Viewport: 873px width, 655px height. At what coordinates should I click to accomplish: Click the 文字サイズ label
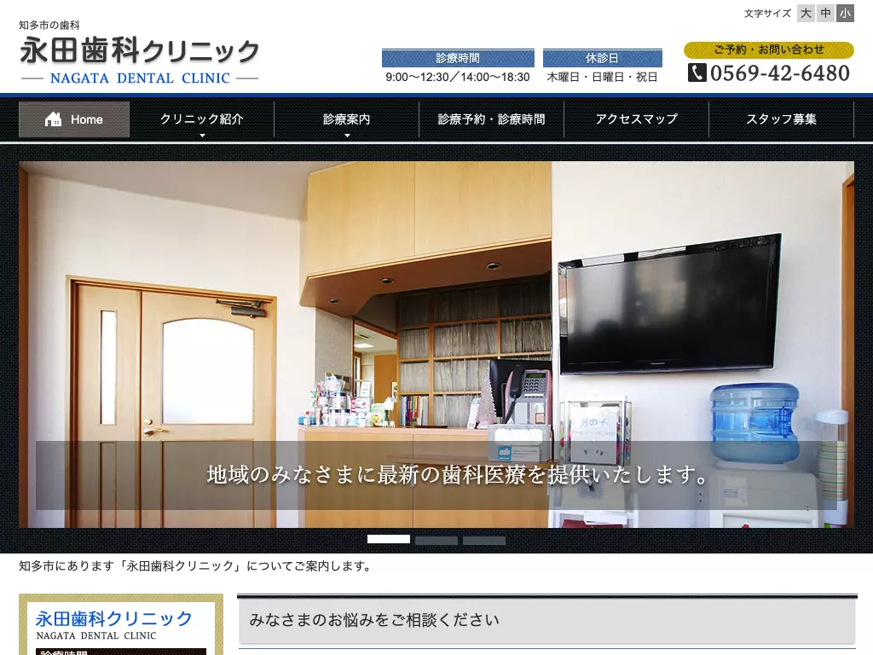[x=768, y=14]
